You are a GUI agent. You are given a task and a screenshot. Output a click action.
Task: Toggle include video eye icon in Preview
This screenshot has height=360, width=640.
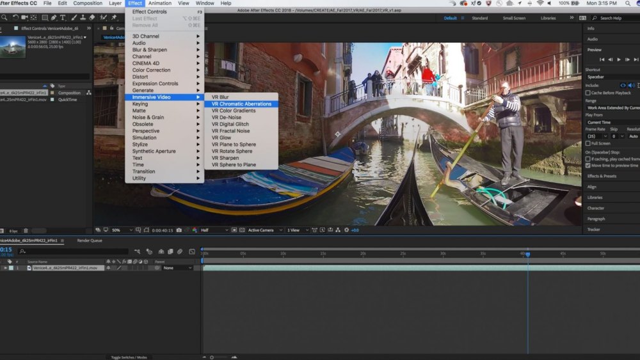tap(623, 86)
